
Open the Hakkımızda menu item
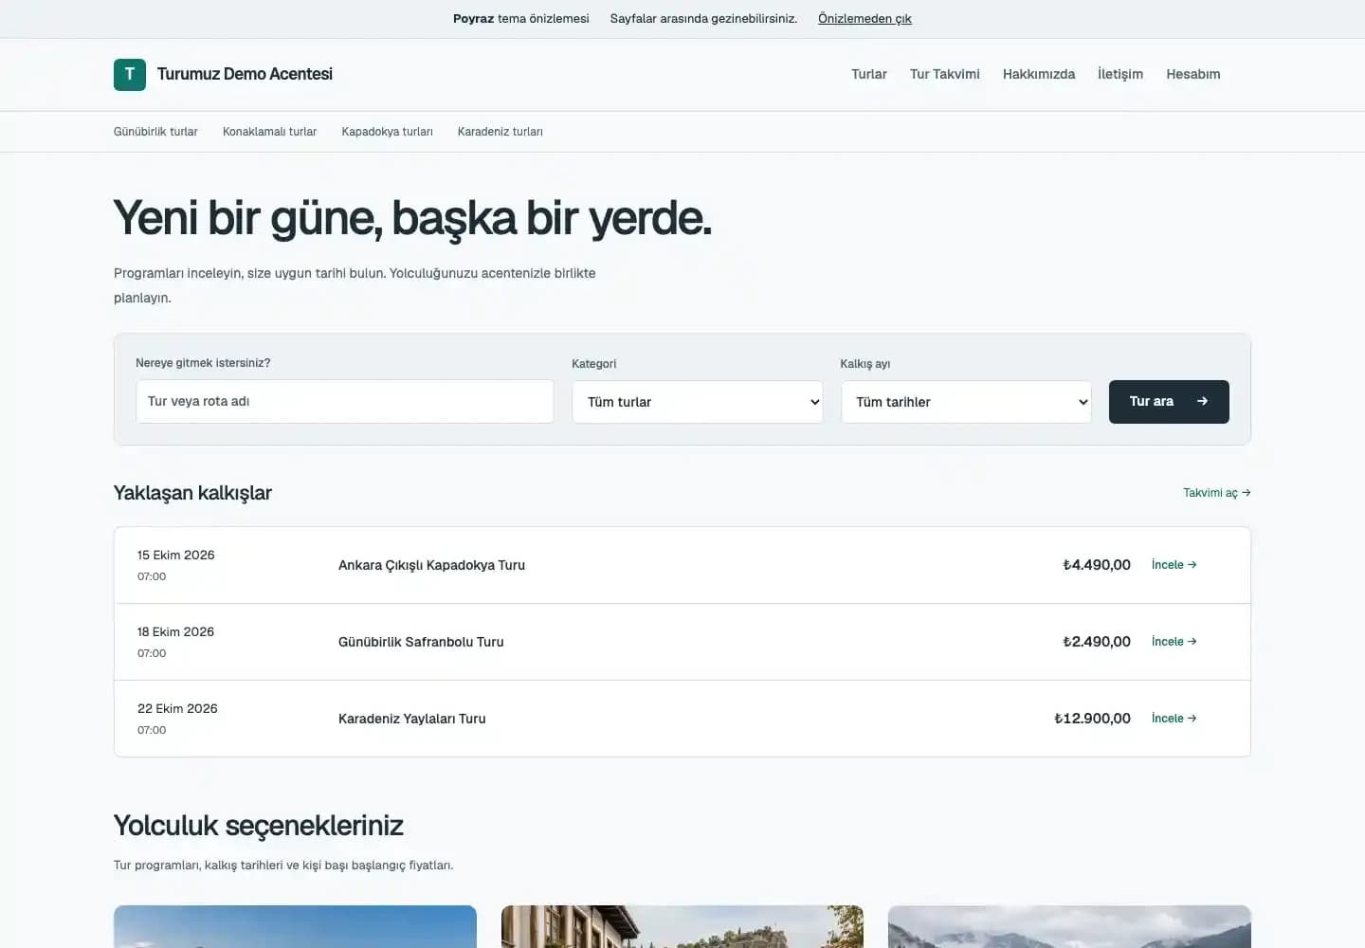(x=1039, y=74)
